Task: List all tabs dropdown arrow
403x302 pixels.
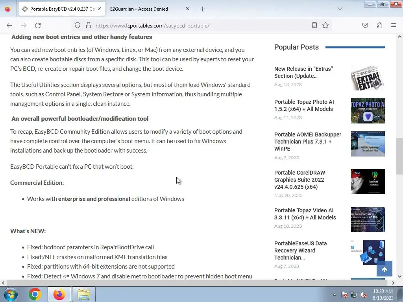Action: [x=340, y=9]
